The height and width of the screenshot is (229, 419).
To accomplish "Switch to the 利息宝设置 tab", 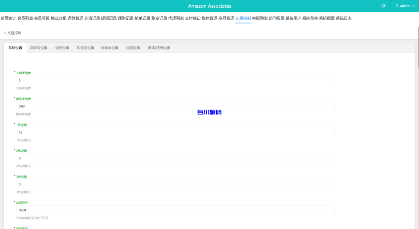I will pyautogui.click(x=38, y=48).
